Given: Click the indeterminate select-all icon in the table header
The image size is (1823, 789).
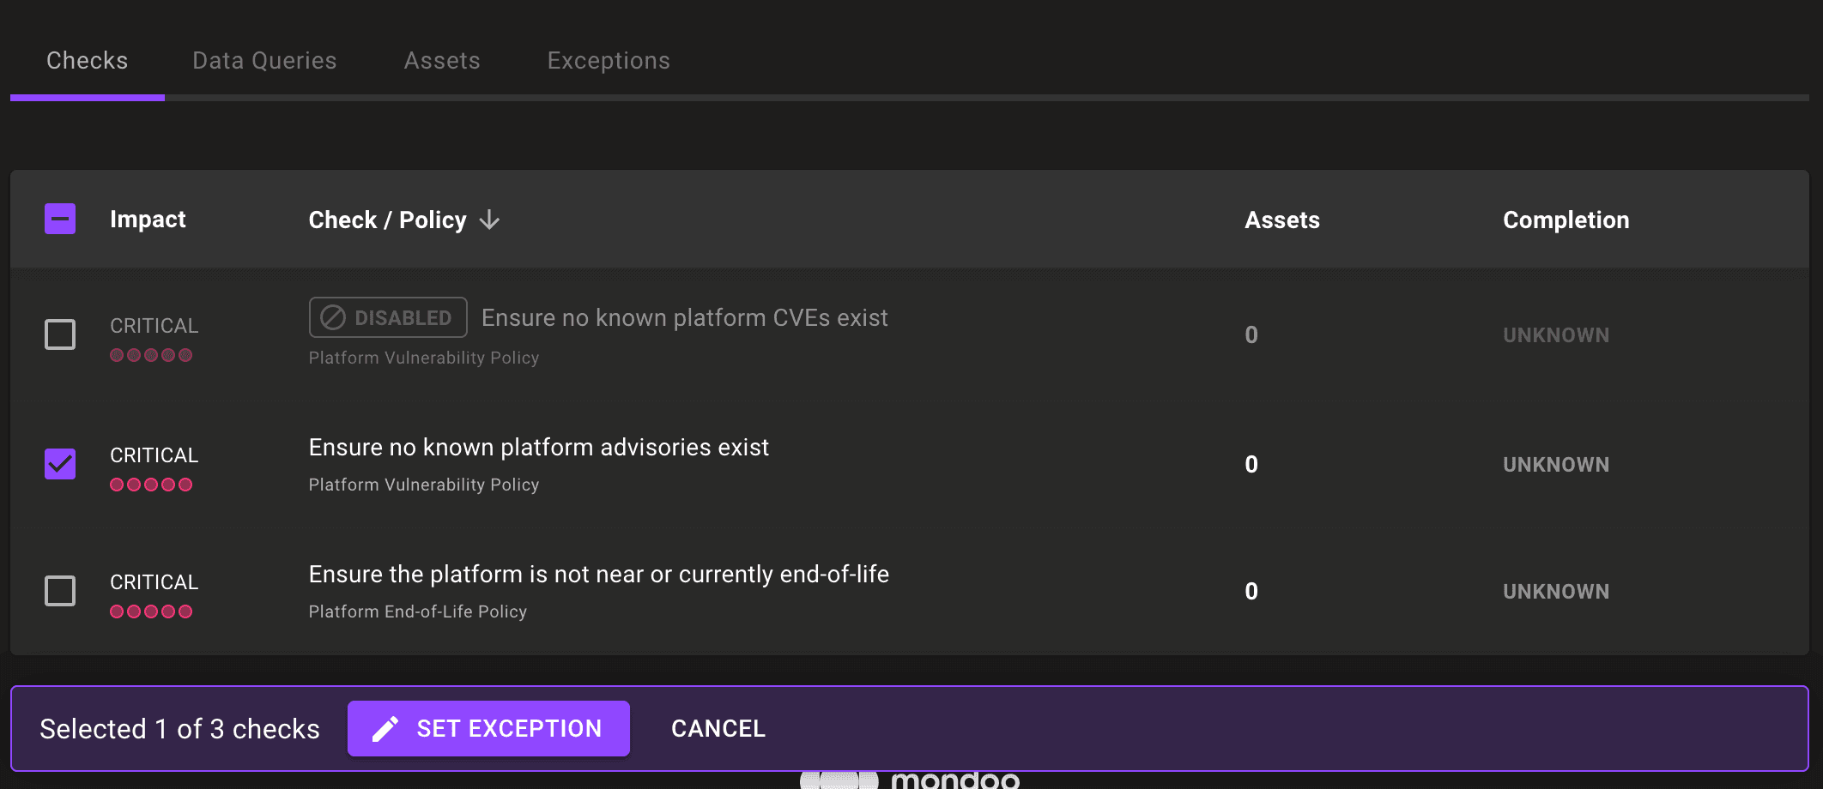Looking at the screenshot, I should 59,220.
